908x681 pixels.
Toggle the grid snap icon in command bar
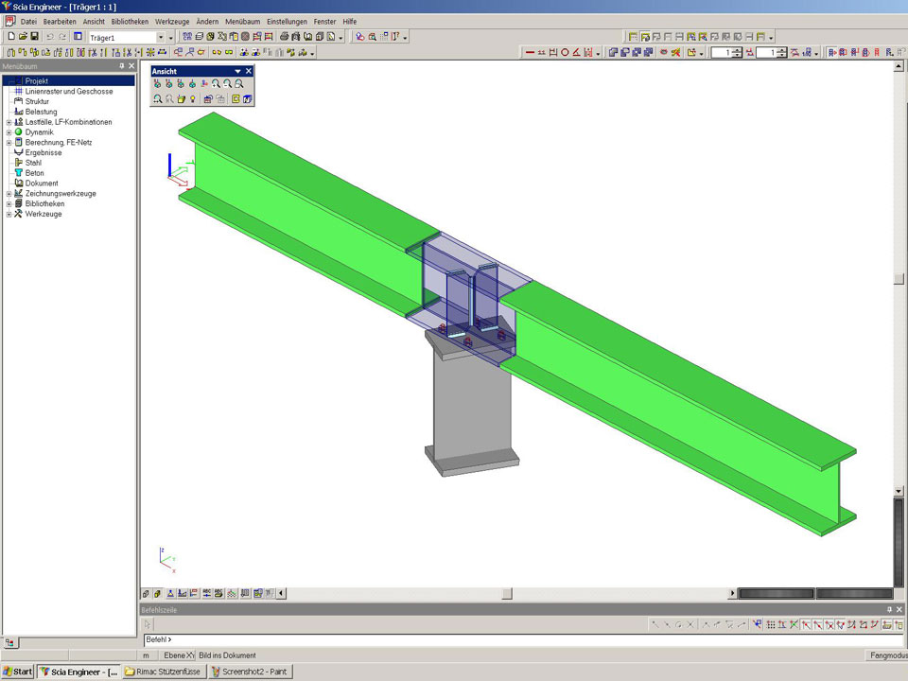(771, 625)
